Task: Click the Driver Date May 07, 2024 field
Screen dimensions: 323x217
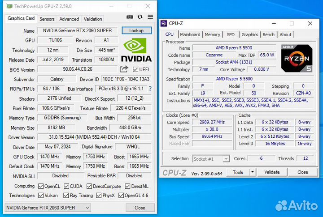Action: coord(58,147)
